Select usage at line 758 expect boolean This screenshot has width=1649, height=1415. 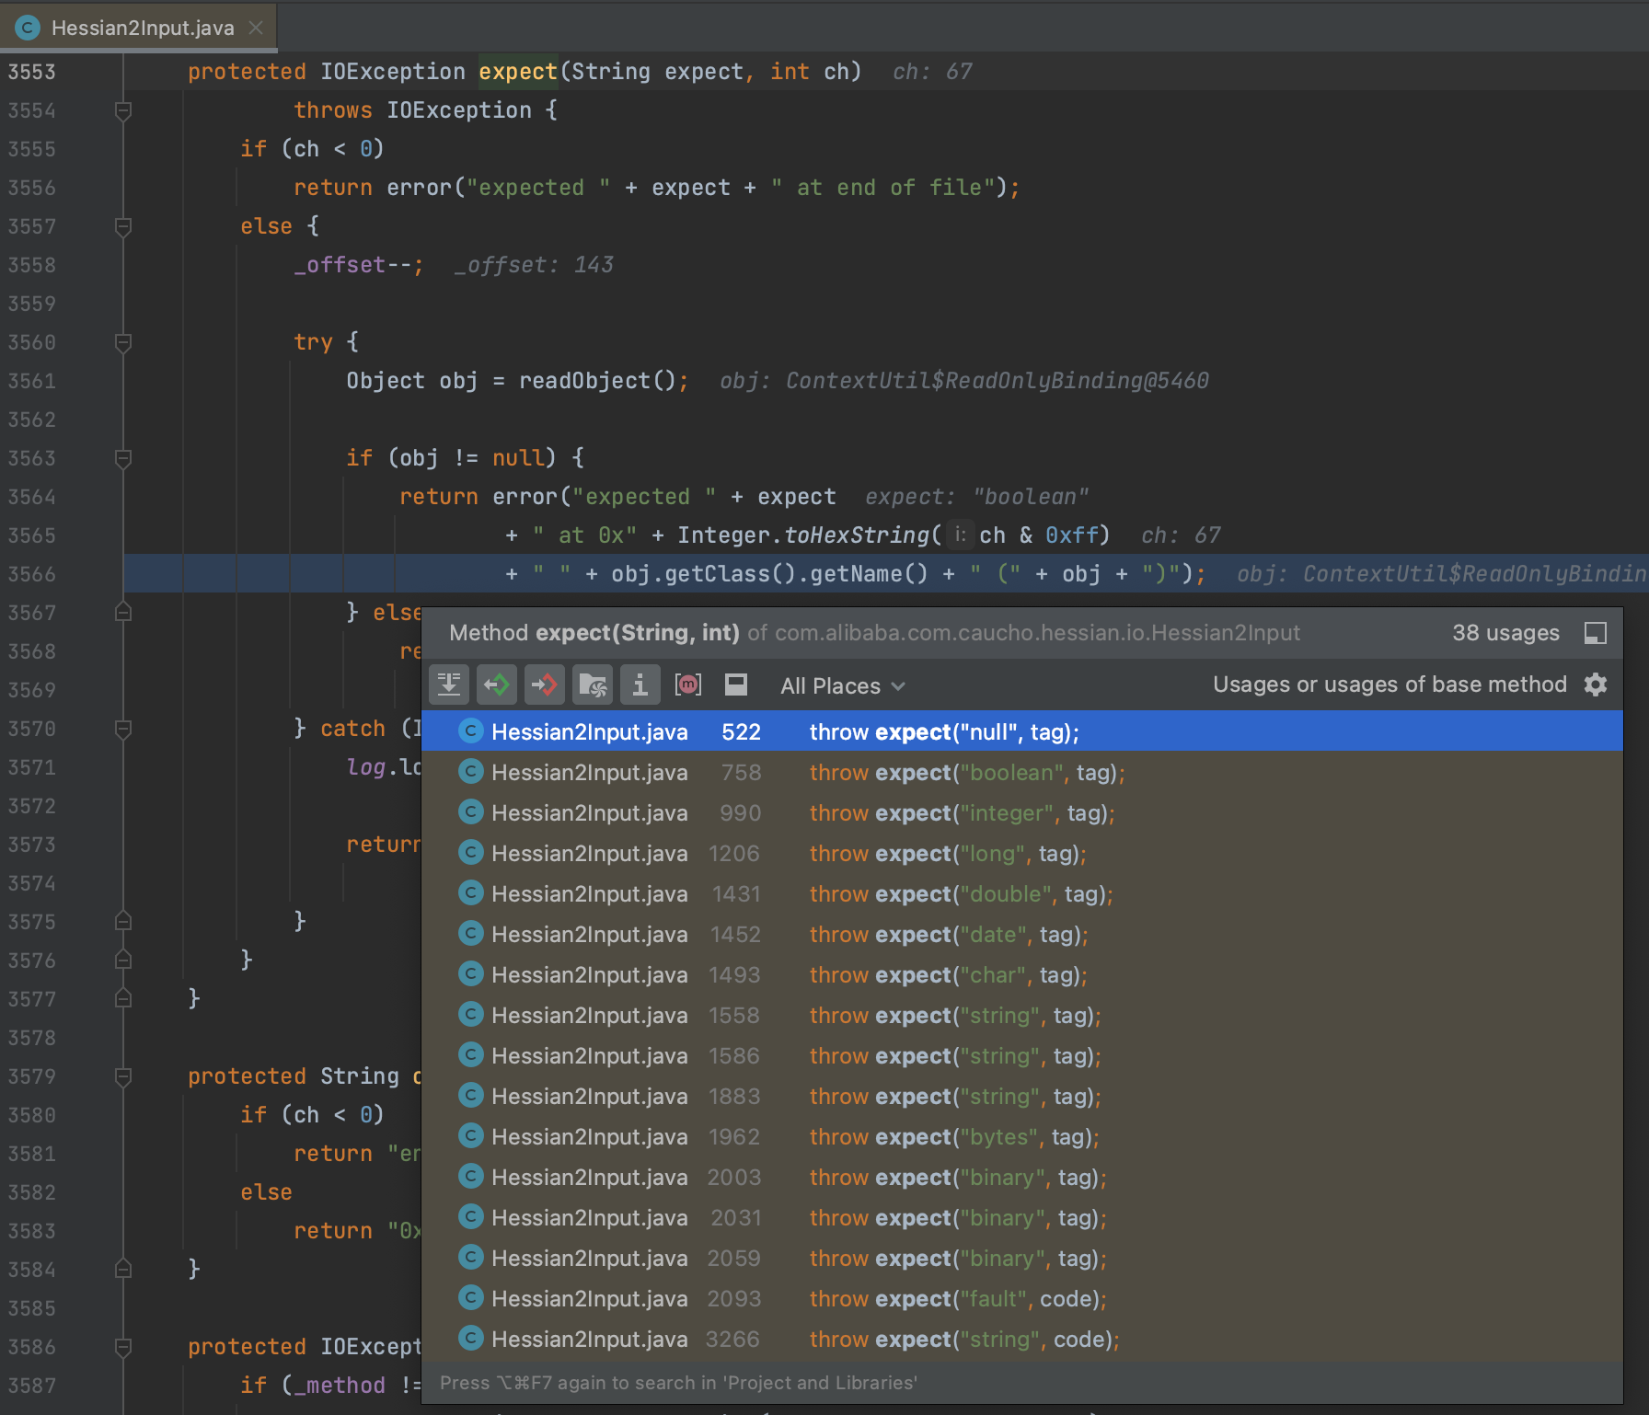coord(1022,773)
